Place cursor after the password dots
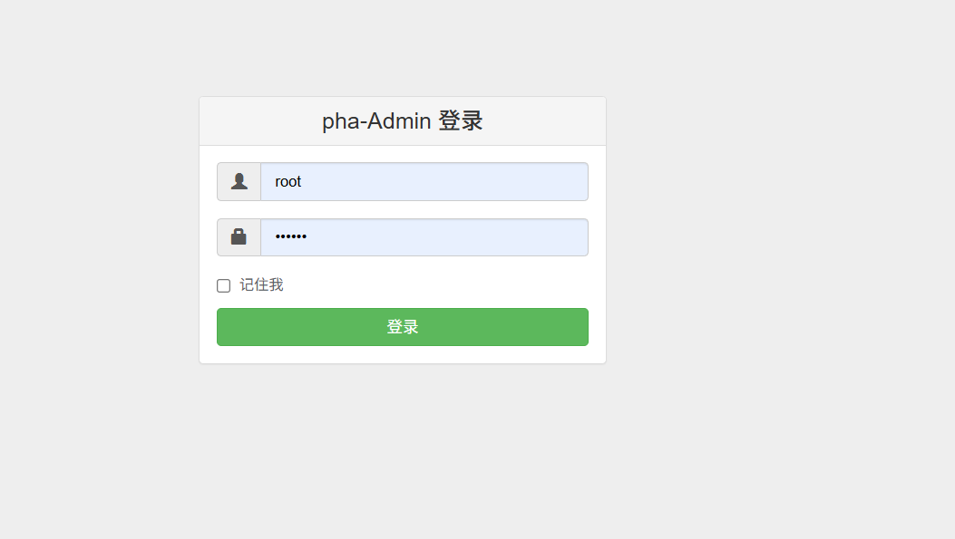The width and height of the screenshot is (955, 539). [x=308, y=236]
